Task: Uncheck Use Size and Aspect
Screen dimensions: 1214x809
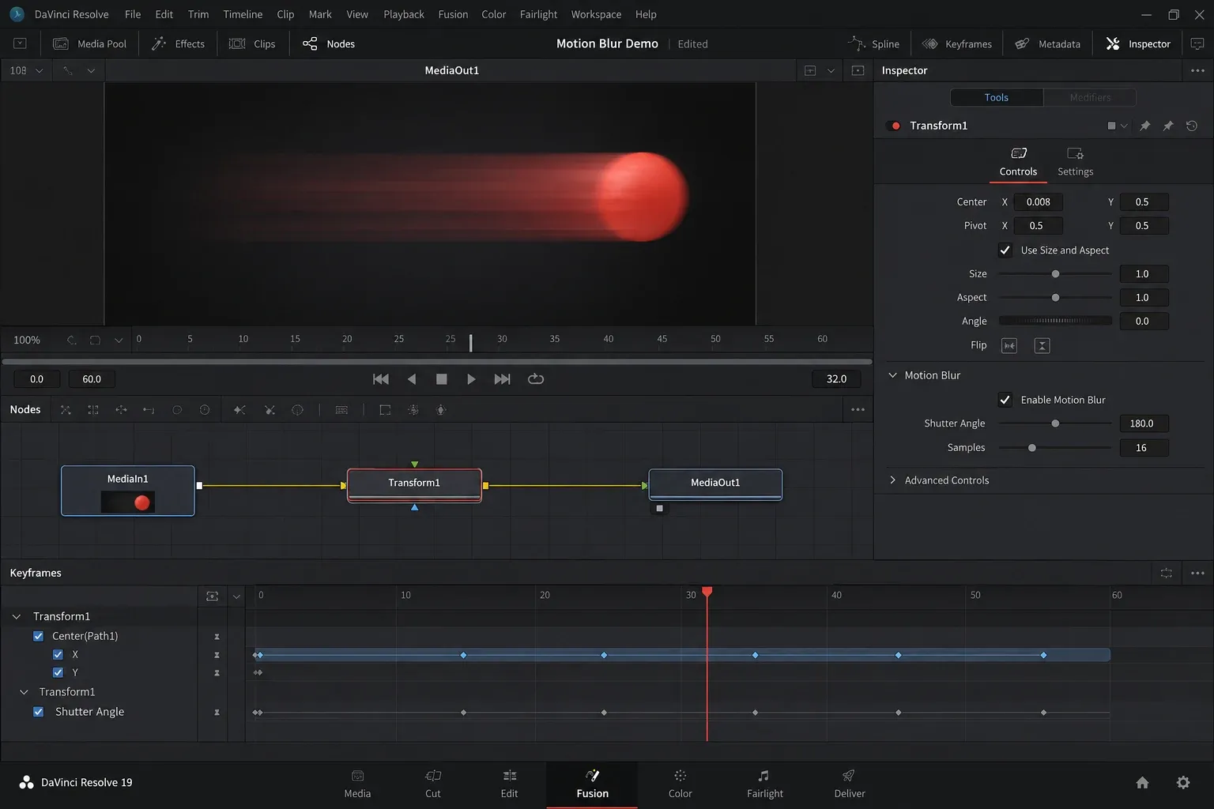Action: (x=1005, y=250)
